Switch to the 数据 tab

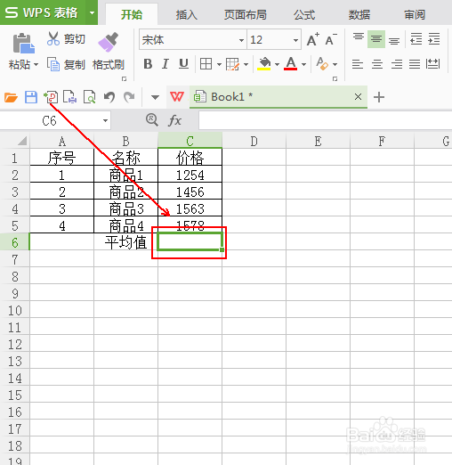(x=359, y=14)
